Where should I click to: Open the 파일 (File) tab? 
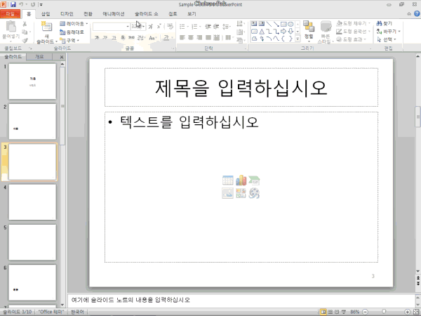(x=11, y=14)
